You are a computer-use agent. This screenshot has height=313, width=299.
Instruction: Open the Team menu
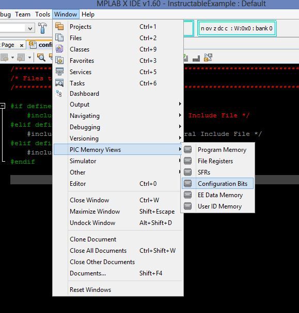pyautogui.click(x=23, y=14)
